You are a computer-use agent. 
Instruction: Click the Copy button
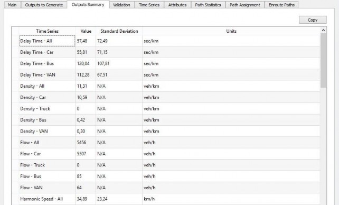coord(313,20)
